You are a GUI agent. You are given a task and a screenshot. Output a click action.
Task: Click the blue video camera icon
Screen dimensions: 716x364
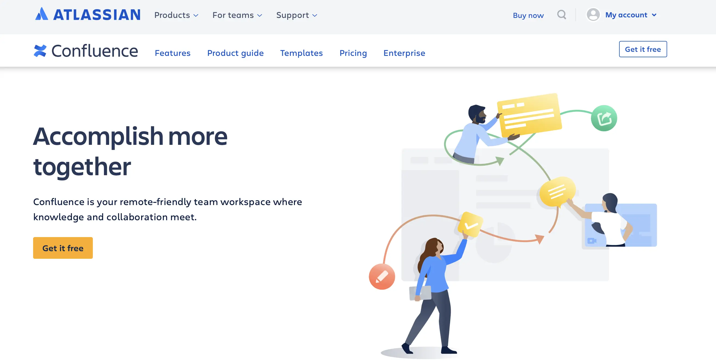pos(591,241)
